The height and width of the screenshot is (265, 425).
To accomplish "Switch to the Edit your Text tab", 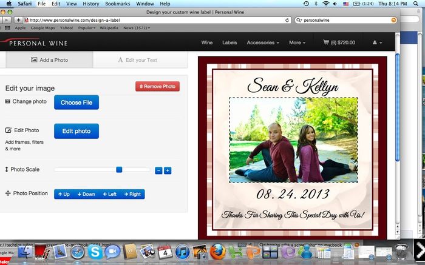I will pos(139,60).
